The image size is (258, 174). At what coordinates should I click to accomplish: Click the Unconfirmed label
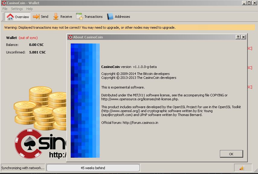(16, 52)
